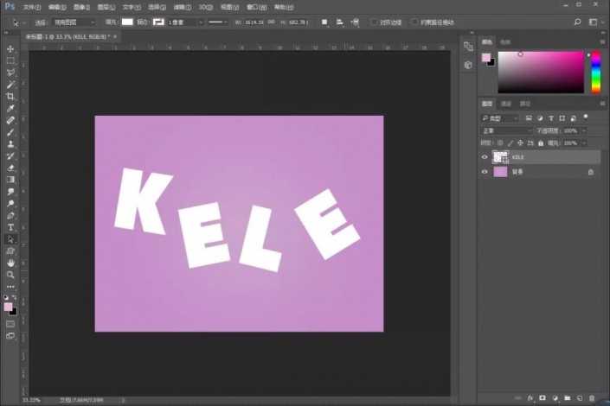Select the Eyedropper tool
This screenshot has height=406, width=610.
pos(10,109)
